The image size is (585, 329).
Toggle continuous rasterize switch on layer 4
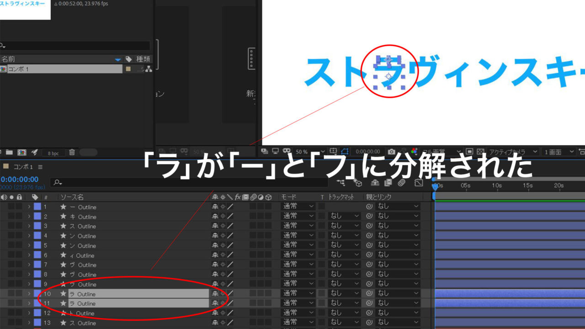coord(223,236)
